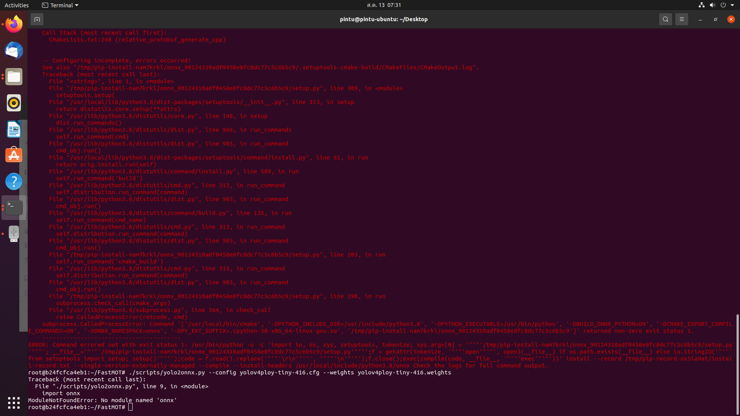Open the network status indicator

(701, 5)
